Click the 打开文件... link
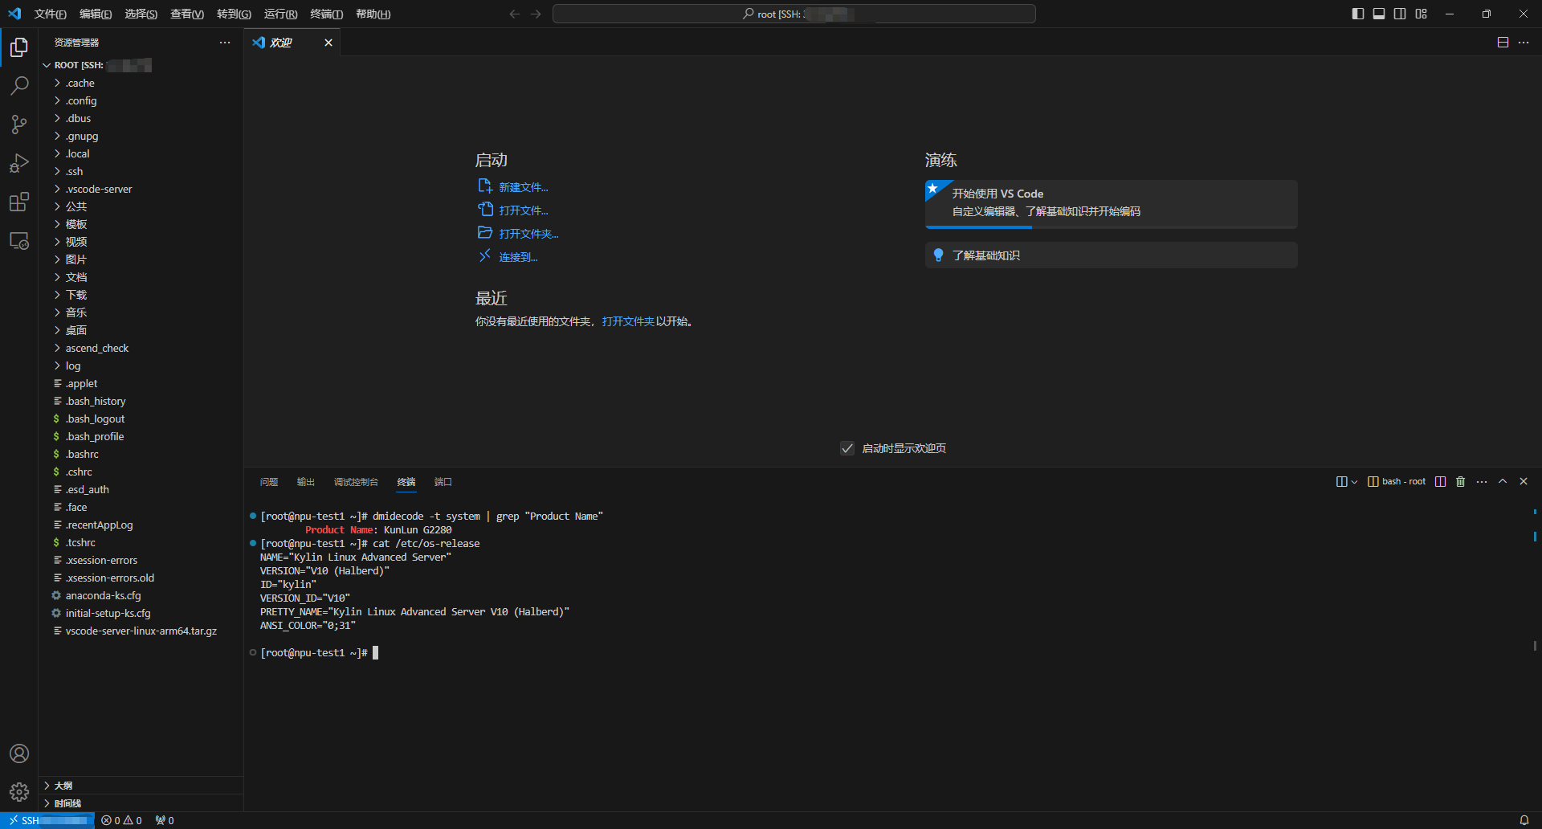 point(513,210)
